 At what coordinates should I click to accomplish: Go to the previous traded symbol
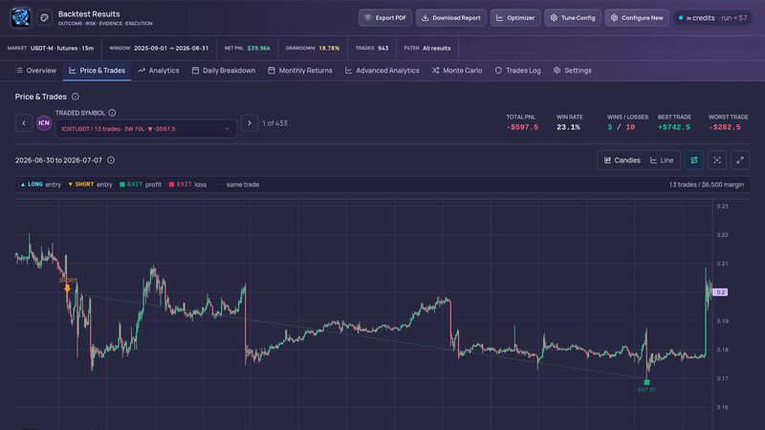[x=23, y=123]
